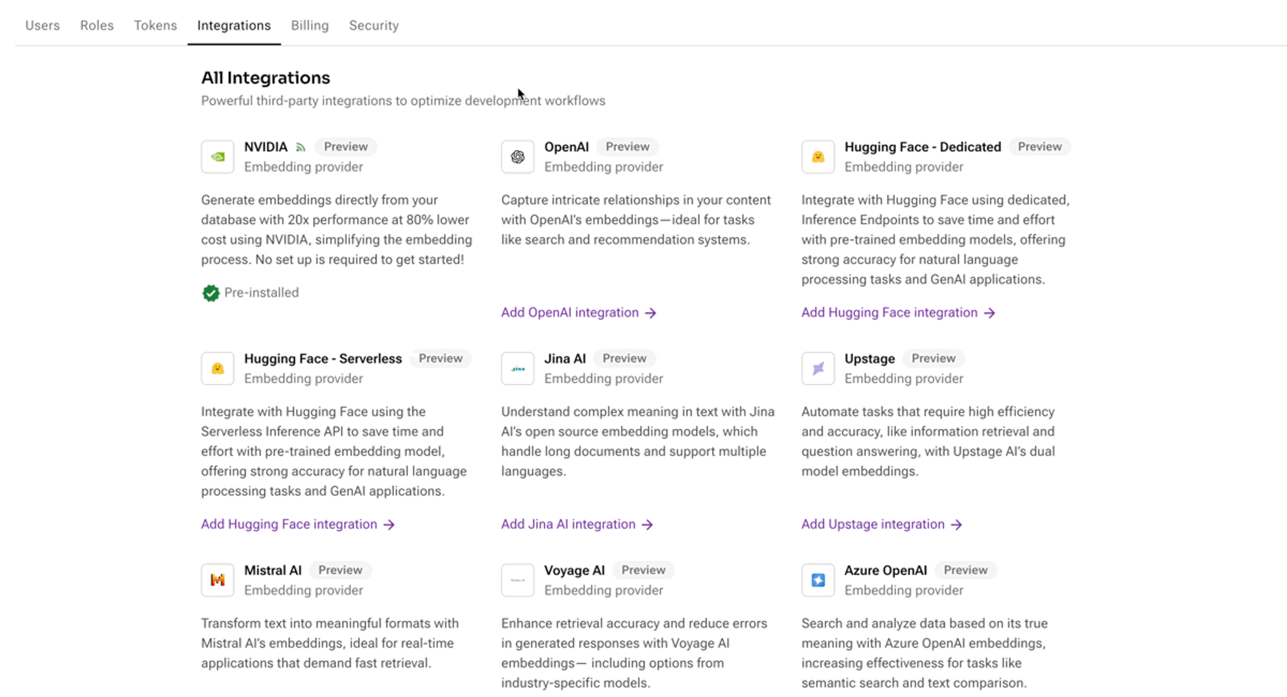This screenshot has height=697, width=1287.
Task: Click Add OpenAI integration link
Action: (x=578, y=313)
